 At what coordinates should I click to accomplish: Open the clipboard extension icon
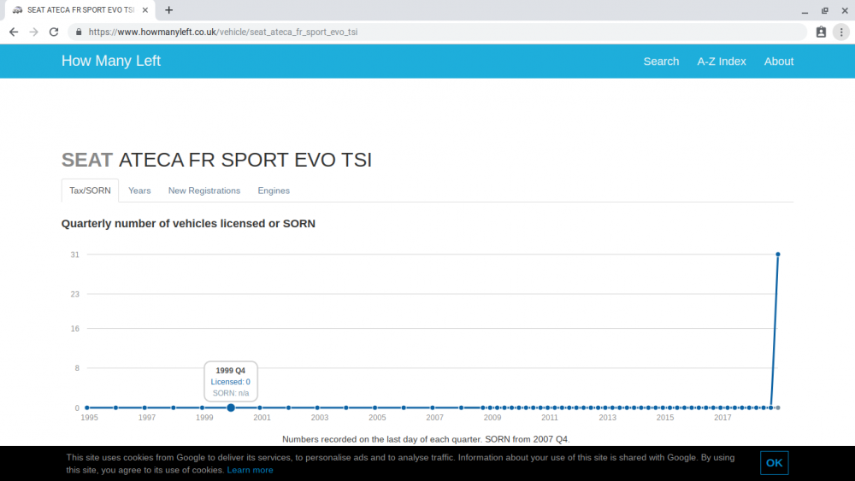point(821,32)
